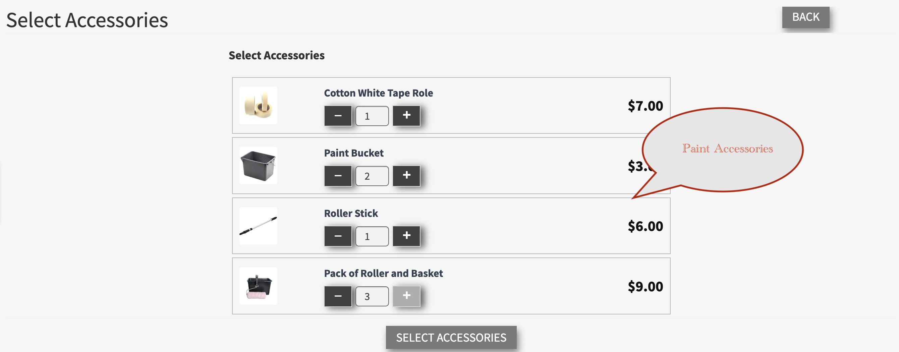Image resolution: width=899 pixels, height=352 pixels.
Task: Click the Cotton White Tape Role quantity field
Action: pyautogui.click(x=372, y=116)
